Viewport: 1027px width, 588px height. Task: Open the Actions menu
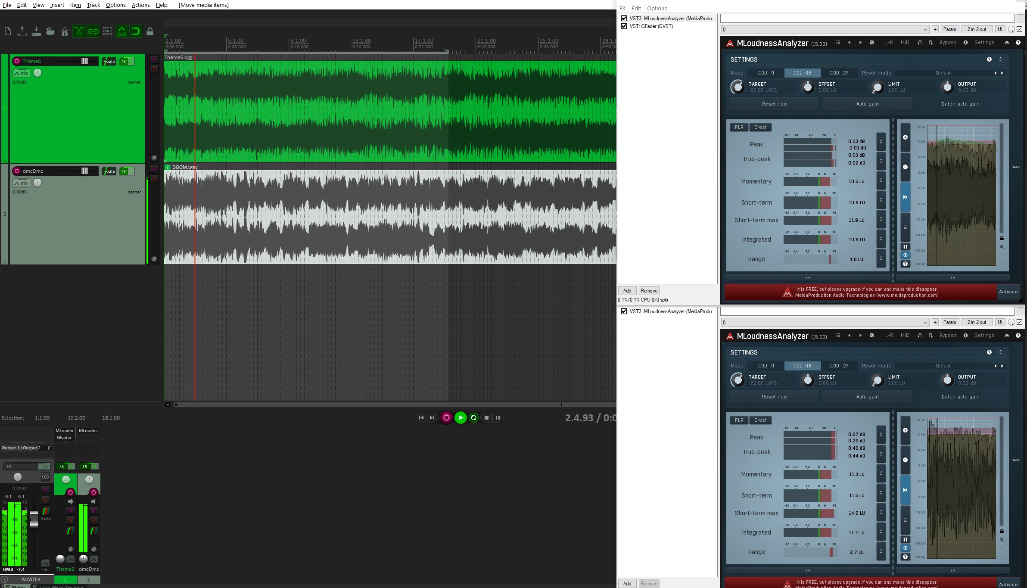tap(140, 5)
